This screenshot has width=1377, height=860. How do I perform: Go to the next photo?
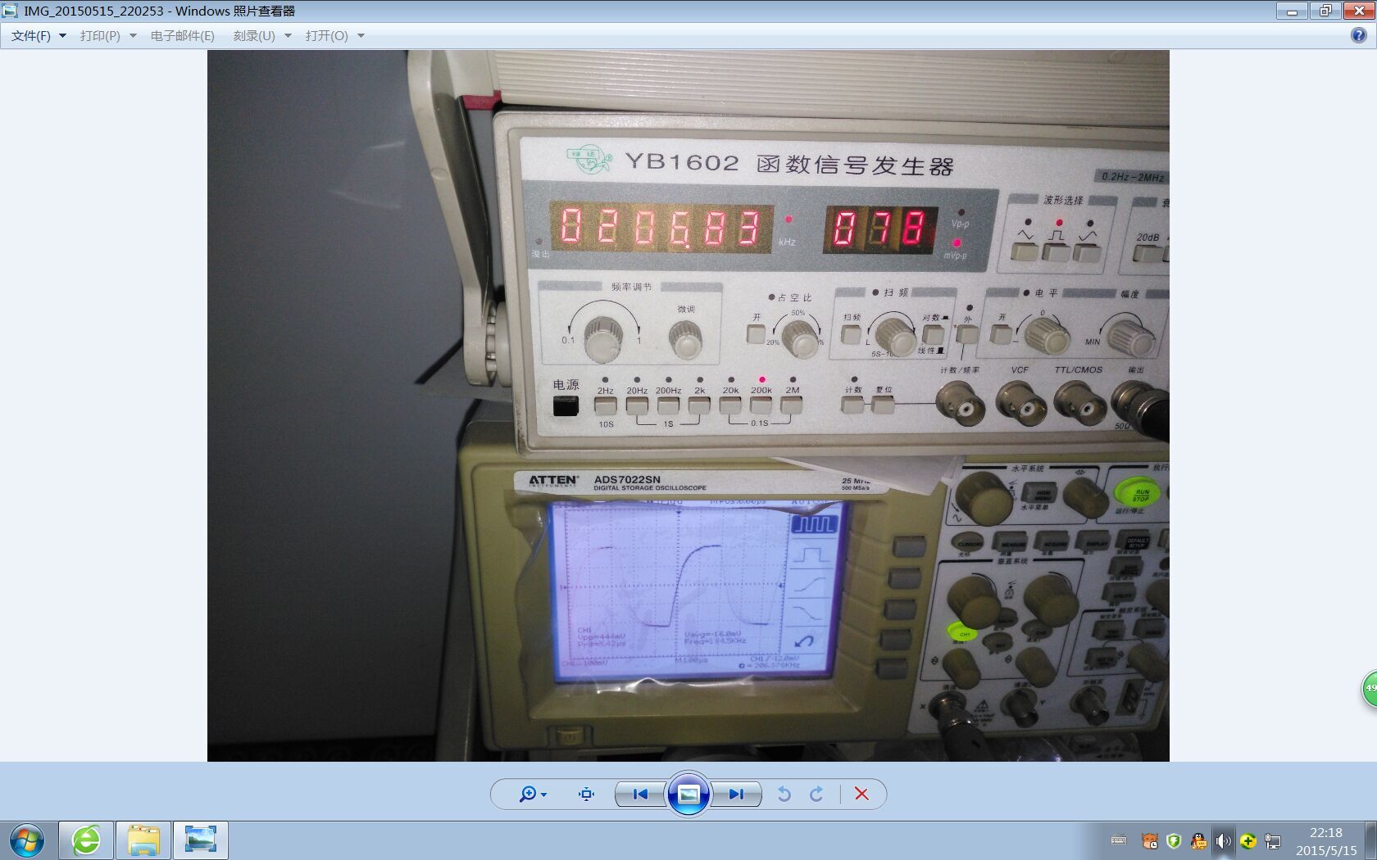point(736,794)
